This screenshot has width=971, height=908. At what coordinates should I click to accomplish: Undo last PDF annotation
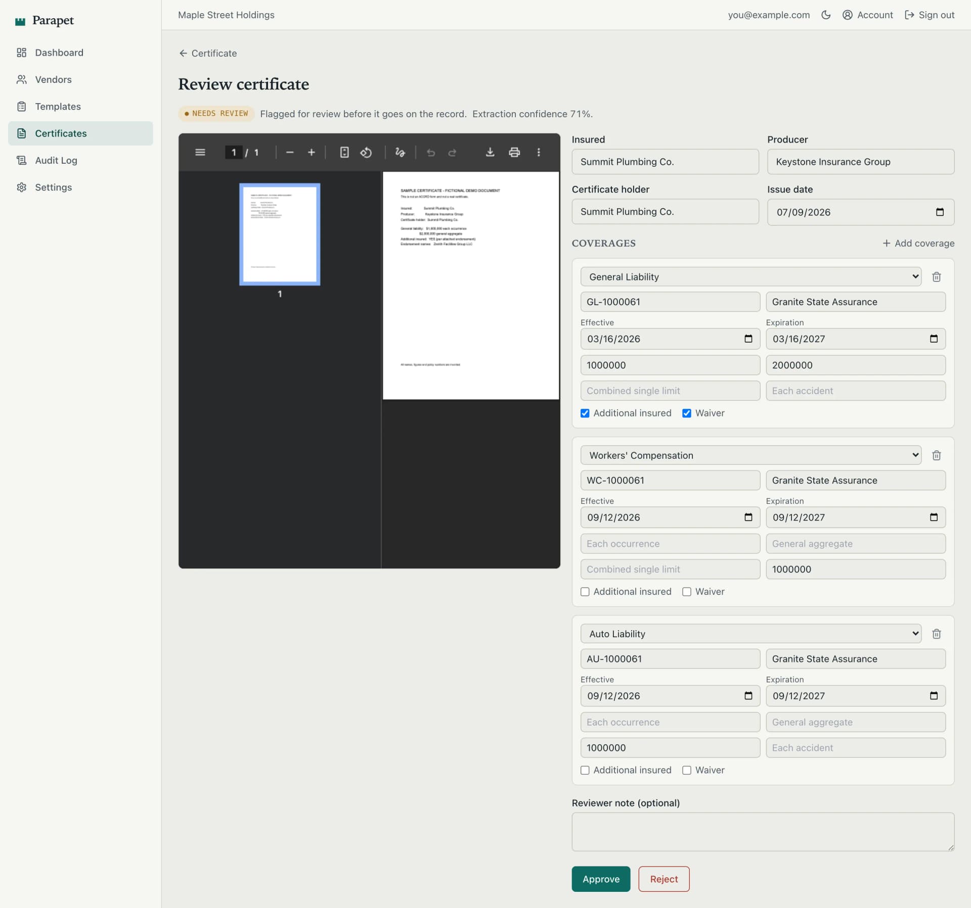tap(431, 152)
